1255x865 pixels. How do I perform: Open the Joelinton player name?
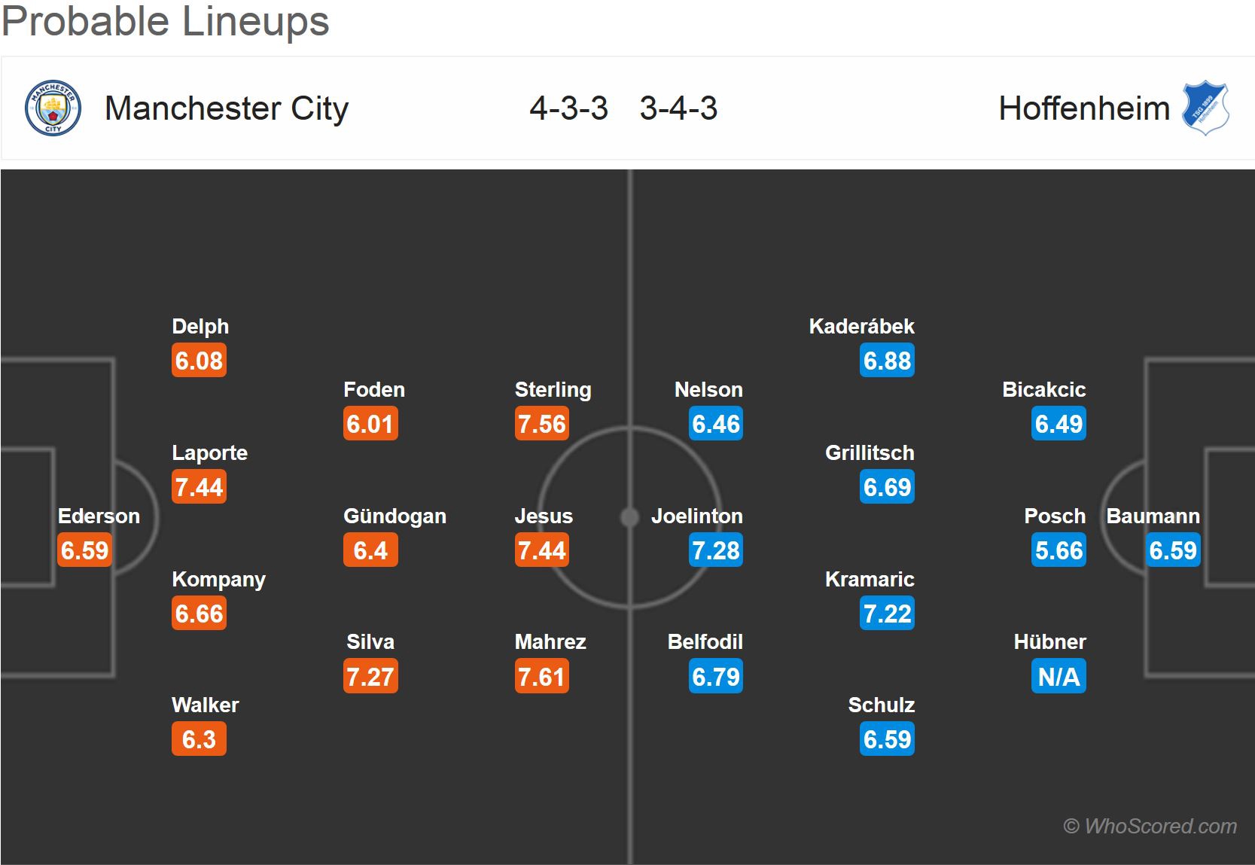pyautogui.click(x=696, y=516)
